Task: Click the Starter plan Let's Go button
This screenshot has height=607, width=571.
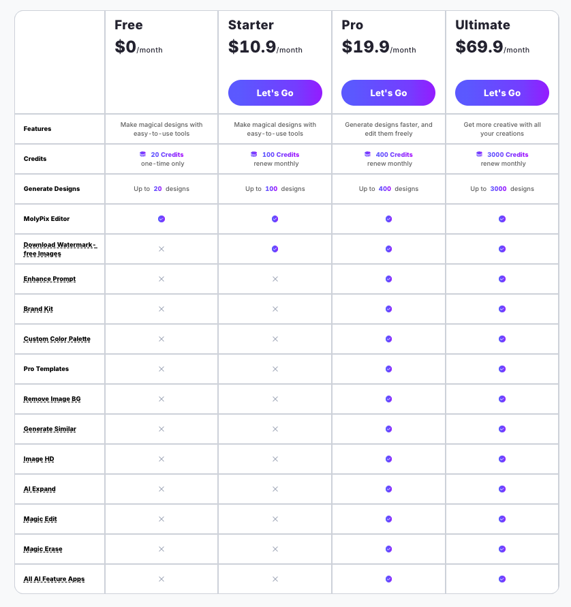Action: [275, 93]
